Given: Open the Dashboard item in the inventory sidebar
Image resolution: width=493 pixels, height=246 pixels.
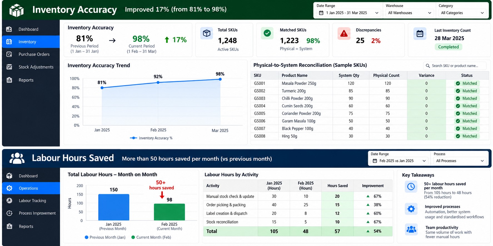Looking at the screenshot, I should [x=31, y=29].
